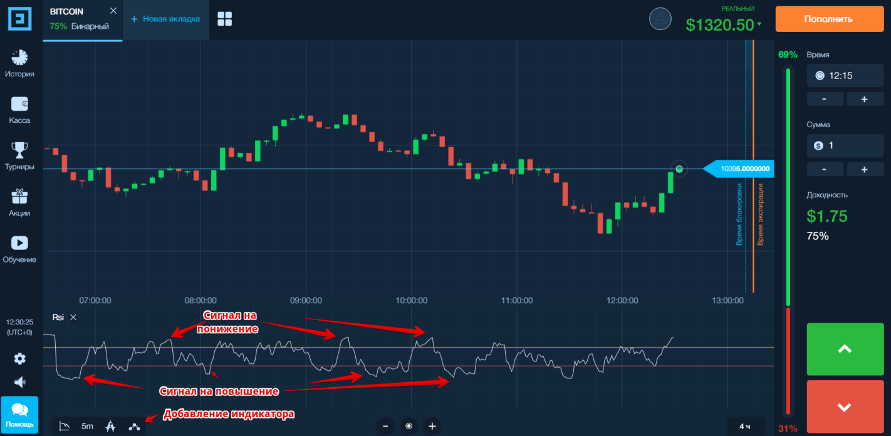Decrease Время with the minus button
The height and width of the screenshot is (436, 891).
pos(823,99)
